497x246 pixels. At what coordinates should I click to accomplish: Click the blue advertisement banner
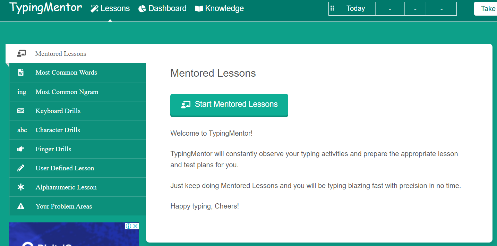pos(74,234)
